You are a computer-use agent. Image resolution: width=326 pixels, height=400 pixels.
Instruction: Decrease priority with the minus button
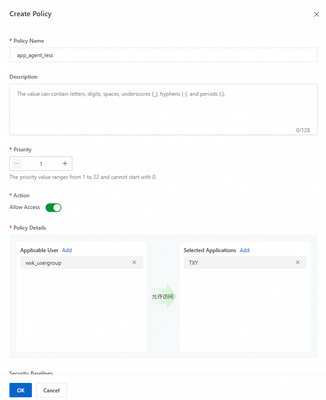tap(17, 164)
